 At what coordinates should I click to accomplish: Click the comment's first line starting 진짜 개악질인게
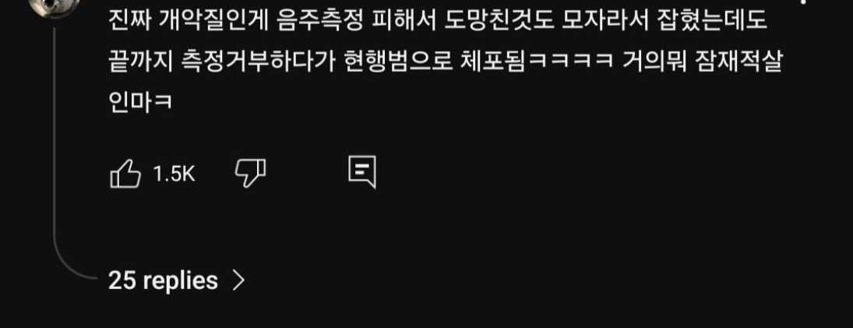pyautogui.click(x=437, y=22)
